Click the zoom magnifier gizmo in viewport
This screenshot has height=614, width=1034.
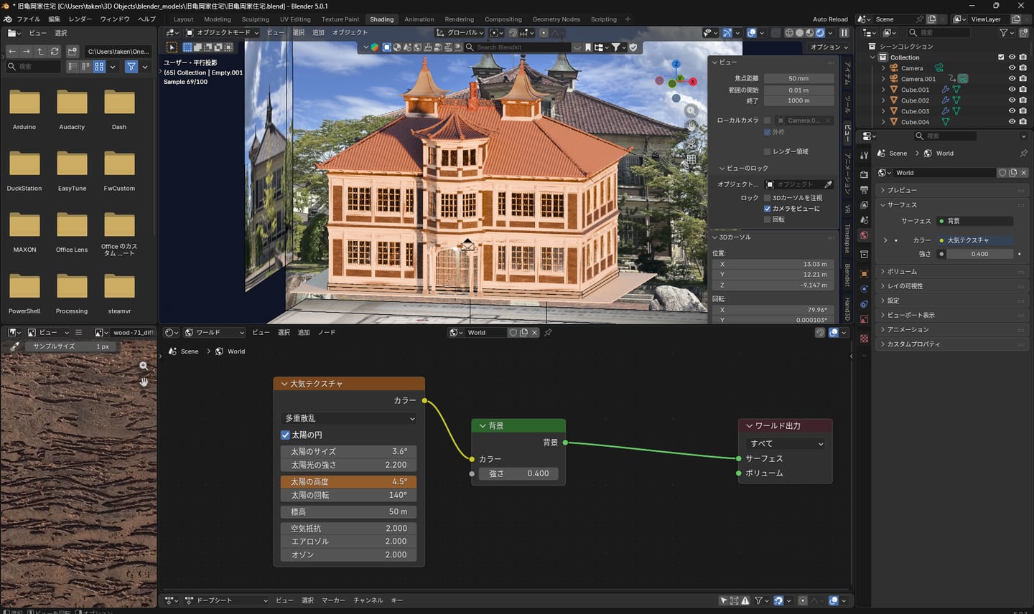tap(691, 110)
